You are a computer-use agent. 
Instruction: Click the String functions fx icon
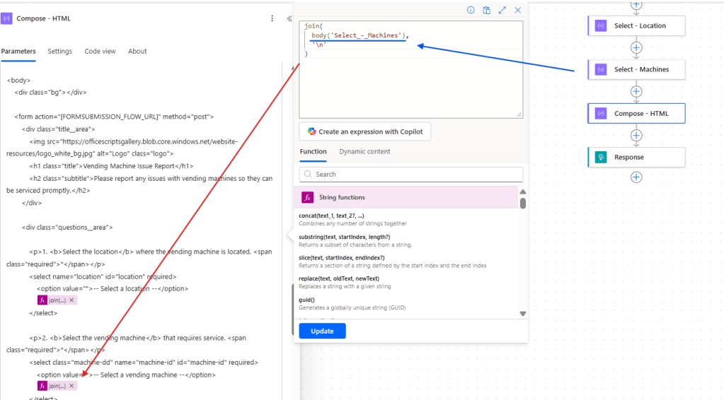(307, 197)
